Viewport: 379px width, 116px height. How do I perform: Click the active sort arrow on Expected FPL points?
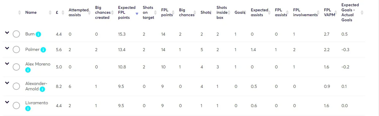tap(137, 14)
